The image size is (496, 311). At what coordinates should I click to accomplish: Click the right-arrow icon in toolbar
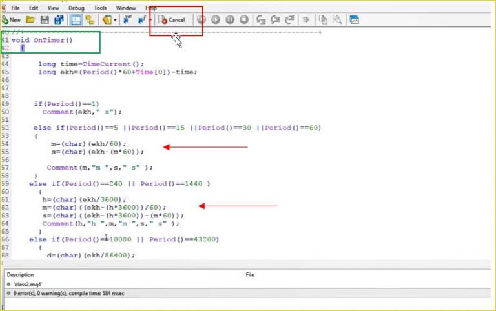pos(306,20)
